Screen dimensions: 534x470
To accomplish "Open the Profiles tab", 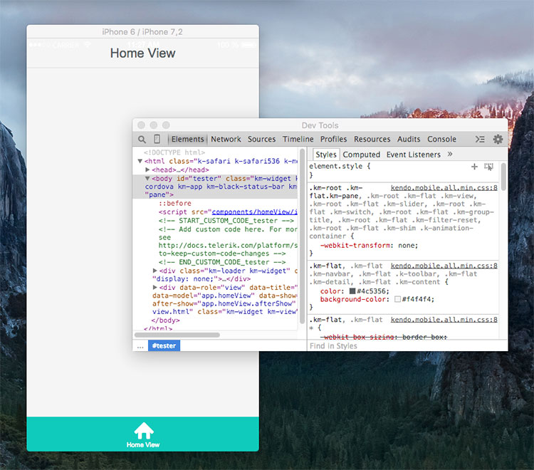I will [x=333, y=139].
